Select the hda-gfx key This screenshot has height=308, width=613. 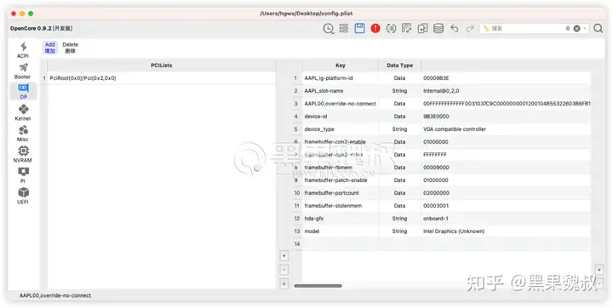314,219
